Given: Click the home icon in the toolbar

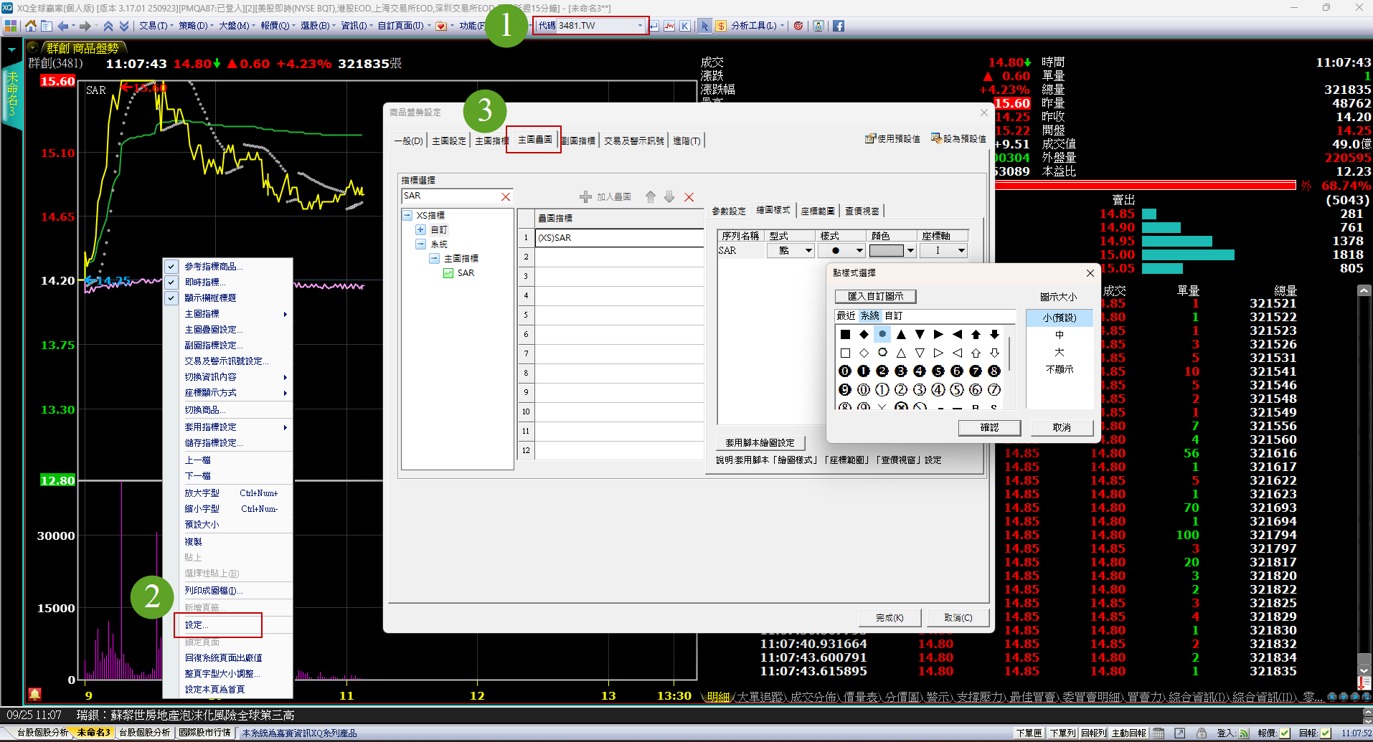Looking at the screenshot, I should [30, 26].
